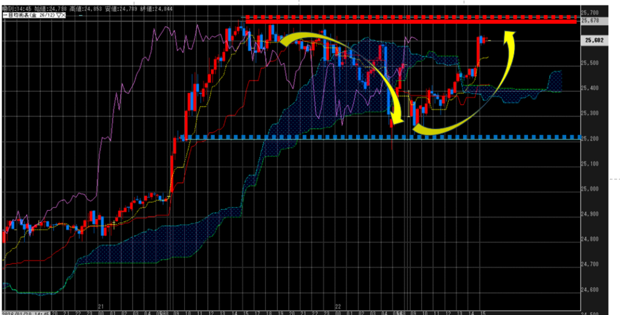The image size is (620, 315).
Task: Click the highlighted 25,678 price axis label
Action: (590, 21)
